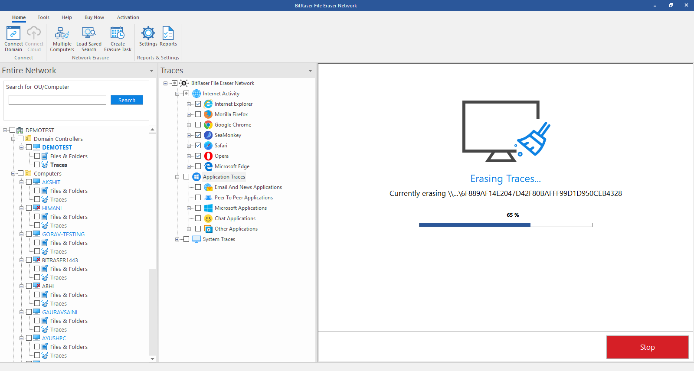Open the Buy Now tab
The width and height of the screenshot is (694, 371).
click(x=94, y=17)
